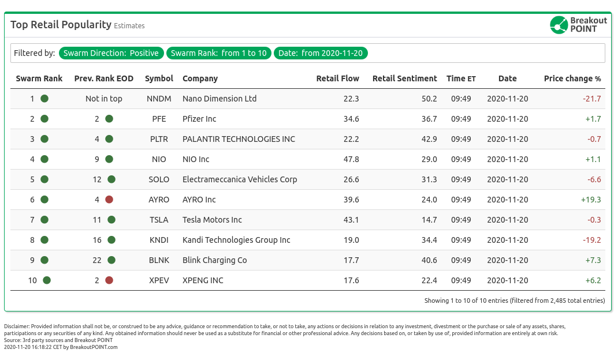Click the -21.7 price change value
Viewport: 614px width, 353px height.
[x=591, y=99]
